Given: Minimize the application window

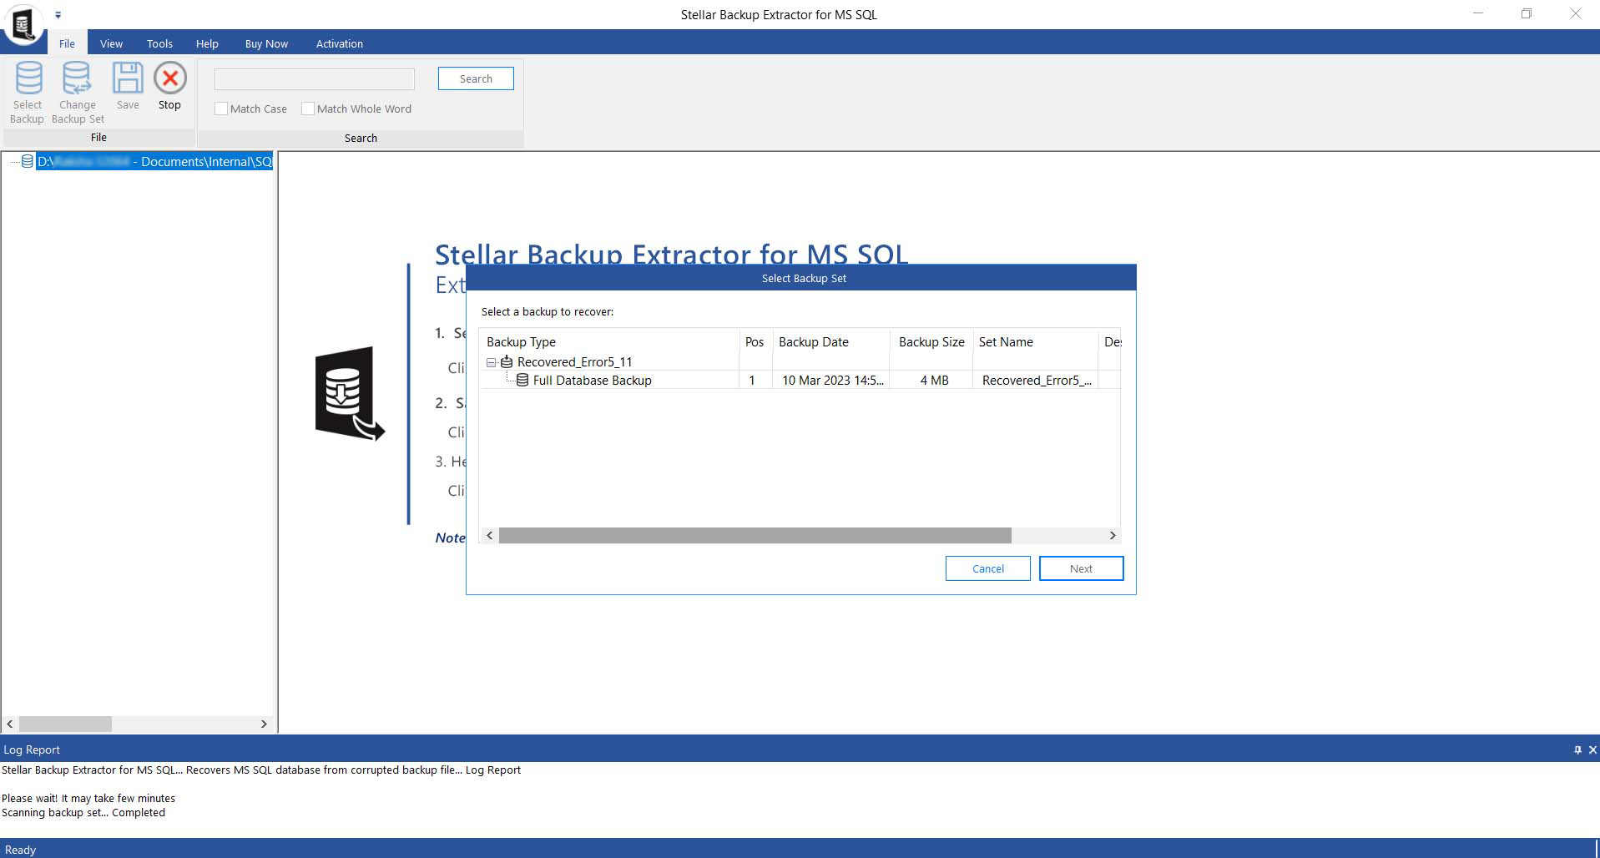Looking at the screenshot, I should click(x=1479, y=14).
